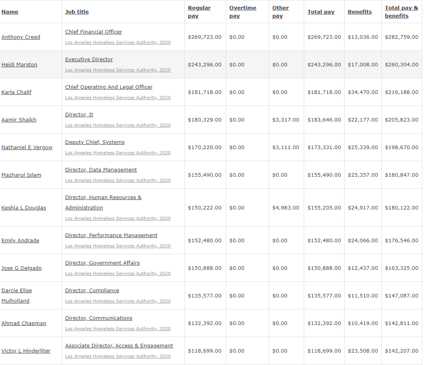Image resolution: width=425 pixels, height=365 pixels.
Task: Open Keshia L Douglas's profile link
Action: [24, 207]
